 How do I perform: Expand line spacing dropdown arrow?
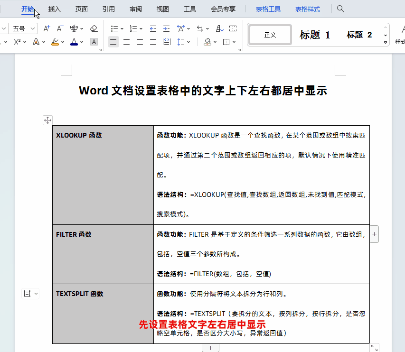pyautogui.click(x=188, y=42)
